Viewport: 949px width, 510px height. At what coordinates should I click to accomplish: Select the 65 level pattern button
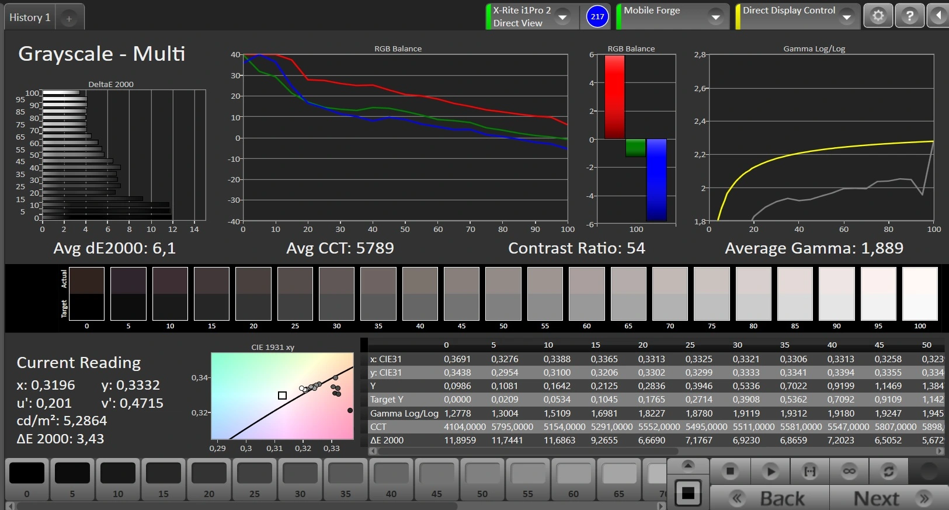619,480
